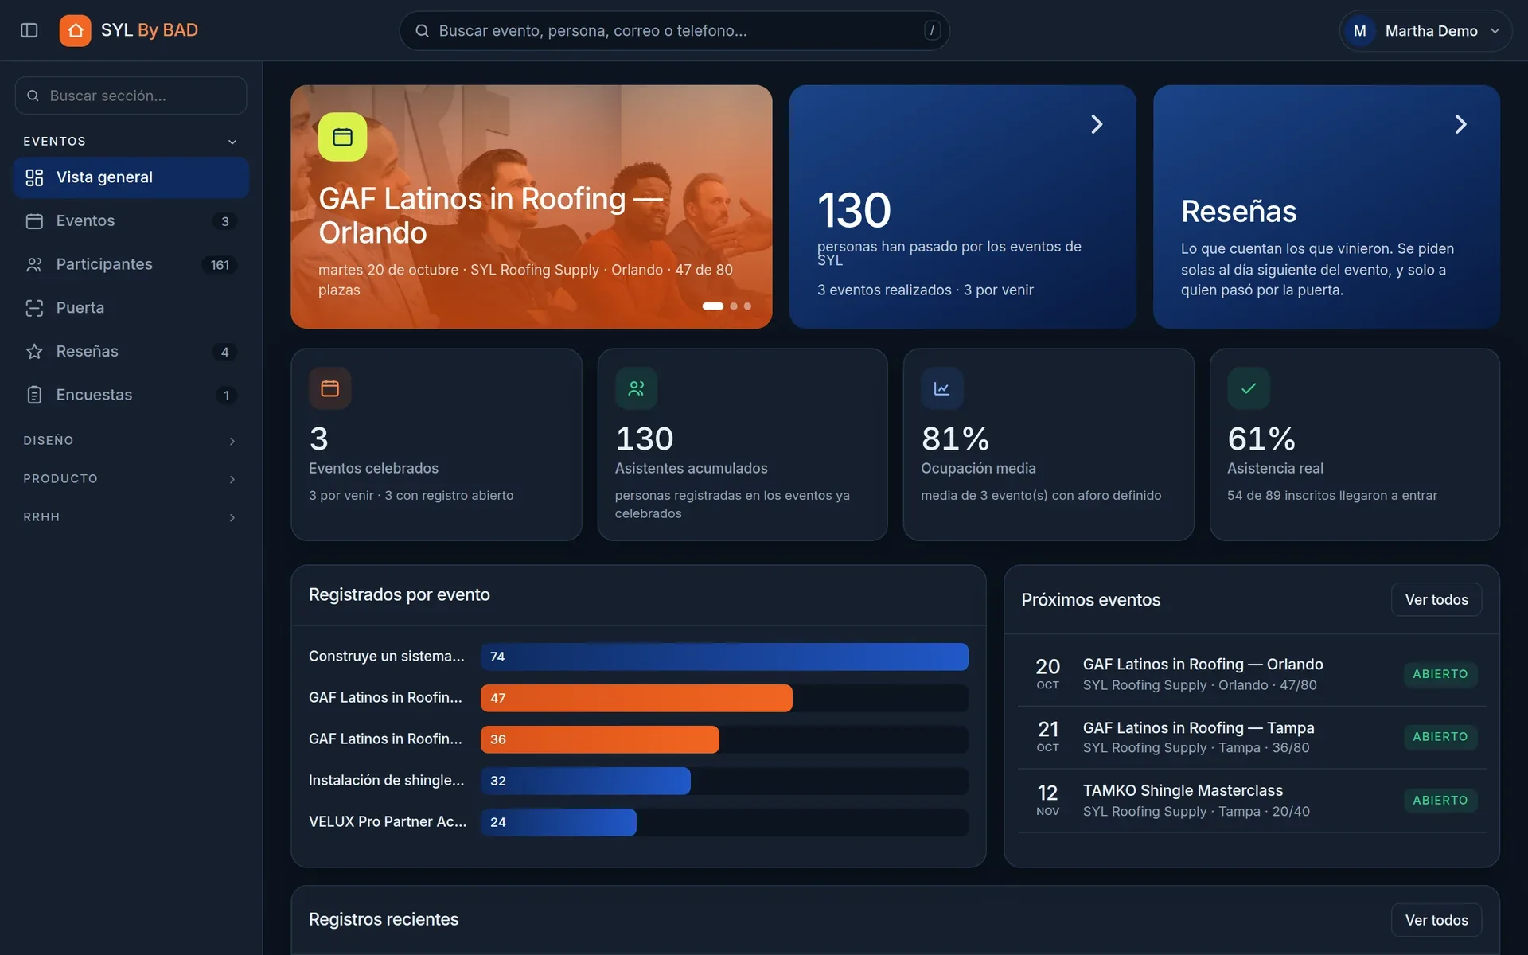
Task: Collapse the EVENTOS sidebar group
Action: 131,142
